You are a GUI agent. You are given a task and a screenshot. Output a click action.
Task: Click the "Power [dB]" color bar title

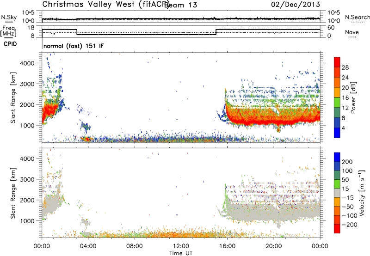(x=353, y=98)
